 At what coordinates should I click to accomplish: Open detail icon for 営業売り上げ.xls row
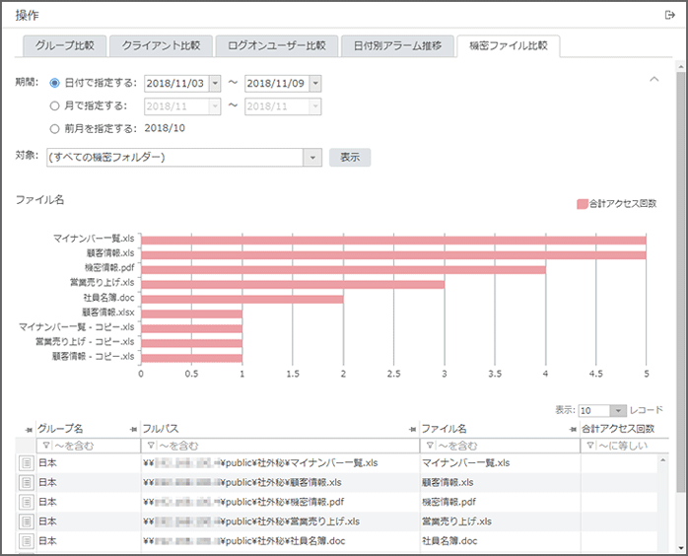click(27, 521)
